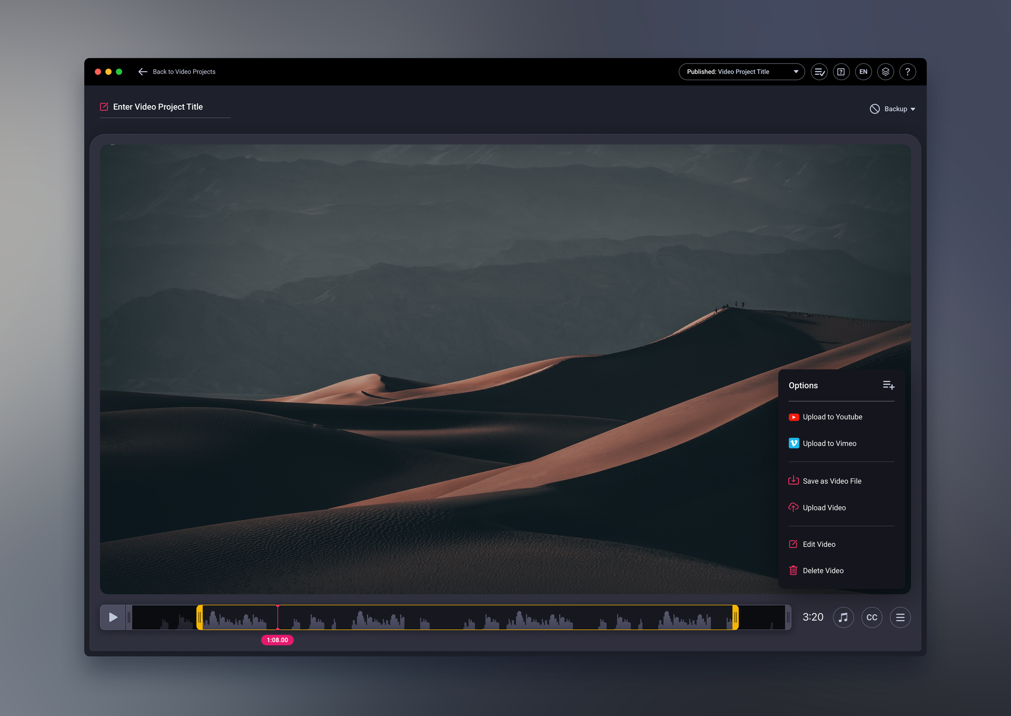Click the layers stack icon
This screenshot has height=716, width=1011.
tap(885, 72)
